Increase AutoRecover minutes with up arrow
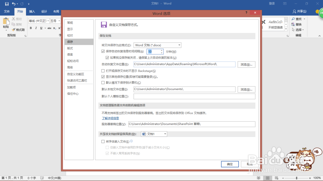The height and width of the screenshot is (181, 323). (162, 50)
